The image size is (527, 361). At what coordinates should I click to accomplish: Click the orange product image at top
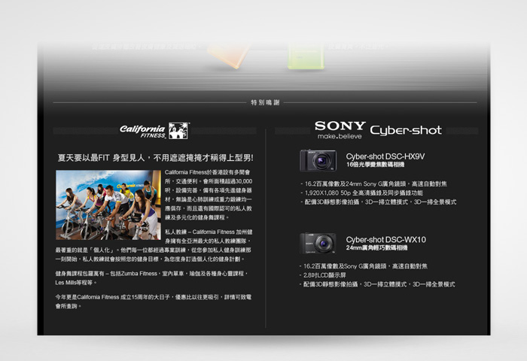coord(229,56)
